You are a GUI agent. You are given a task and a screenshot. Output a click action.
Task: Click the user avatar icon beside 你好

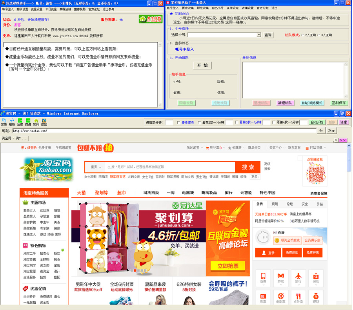(x=263, y=237)
